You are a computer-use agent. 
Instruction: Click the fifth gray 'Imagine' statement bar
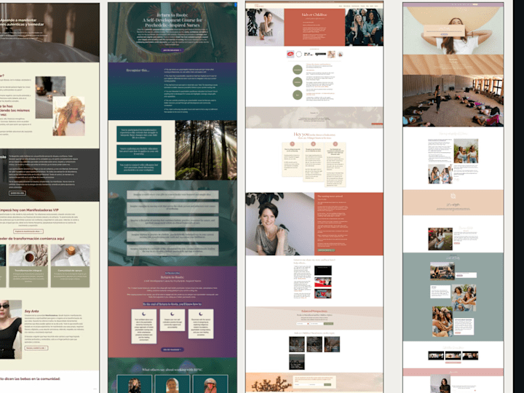(172, 250)
